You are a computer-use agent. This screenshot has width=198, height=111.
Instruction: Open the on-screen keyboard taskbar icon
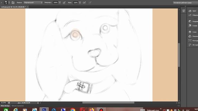tap(143, 110)
